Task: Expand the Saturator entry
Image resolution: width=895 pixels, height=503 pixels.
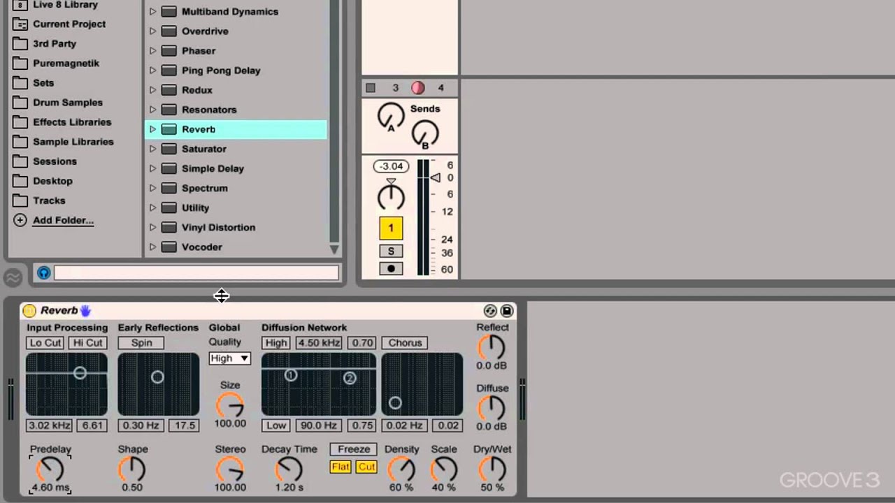Action: click(152, 149)
